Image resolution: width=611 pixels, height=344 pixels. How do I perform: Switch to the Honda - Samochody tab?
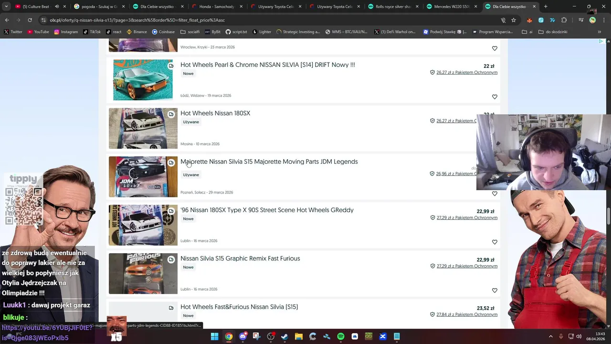pyautogui.click(x=216, y=7)
